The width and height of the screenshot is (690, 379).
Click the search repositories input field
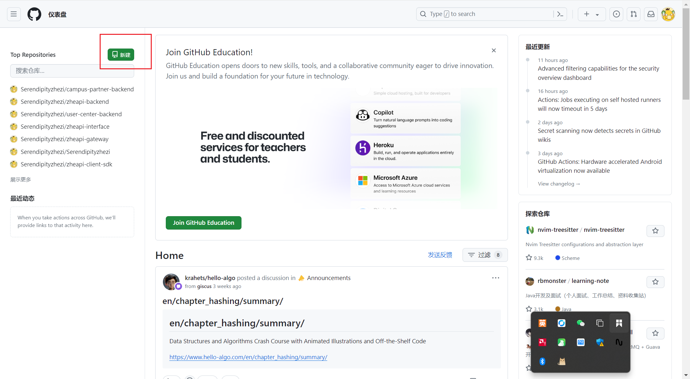(72, 71)
